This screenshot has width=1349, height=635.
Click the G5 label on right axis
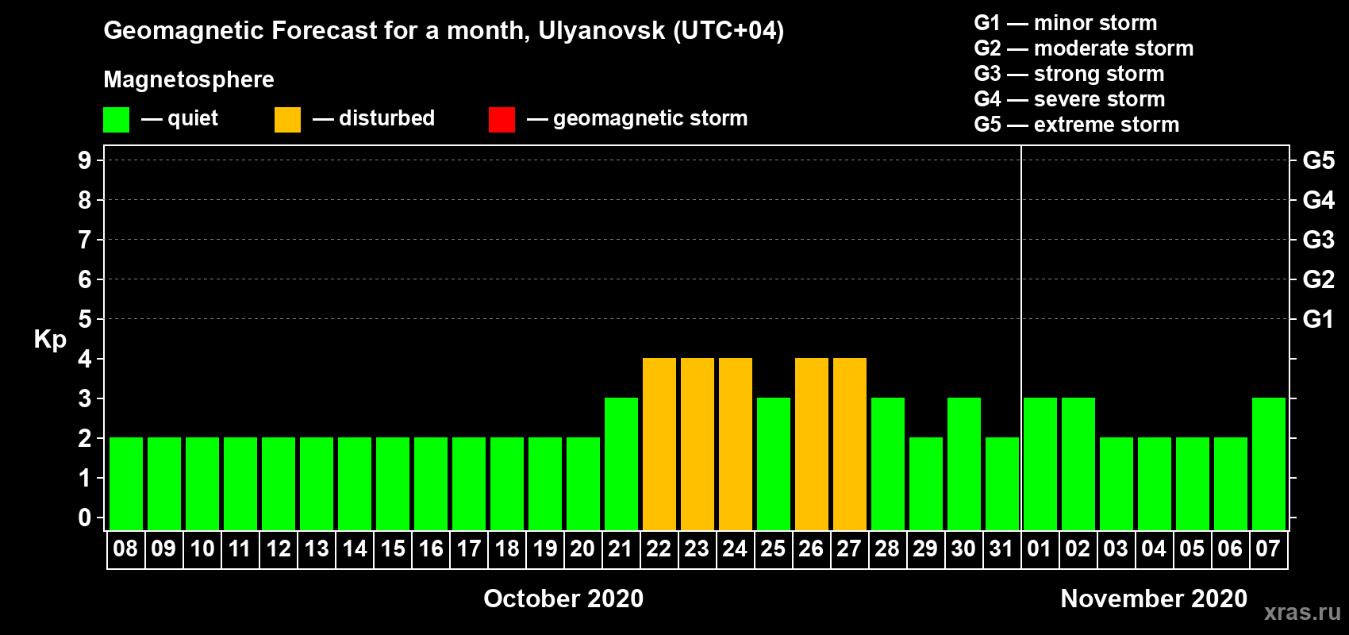[x=1319, y=160]
